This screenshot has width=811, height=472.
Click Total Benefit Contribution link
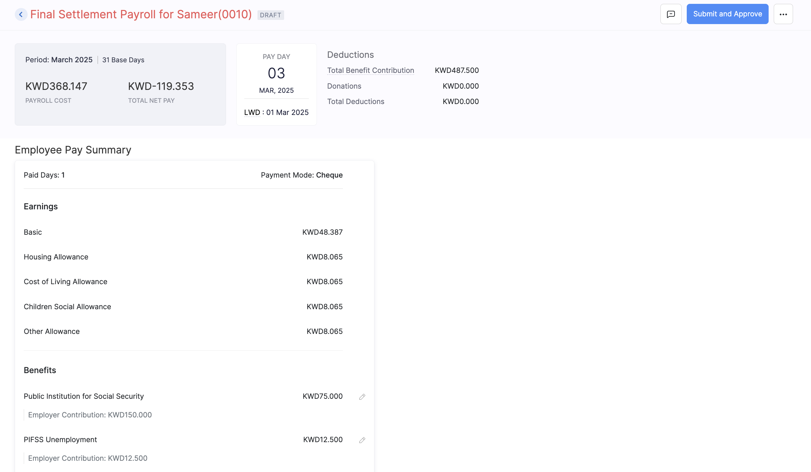coord(371,70)
